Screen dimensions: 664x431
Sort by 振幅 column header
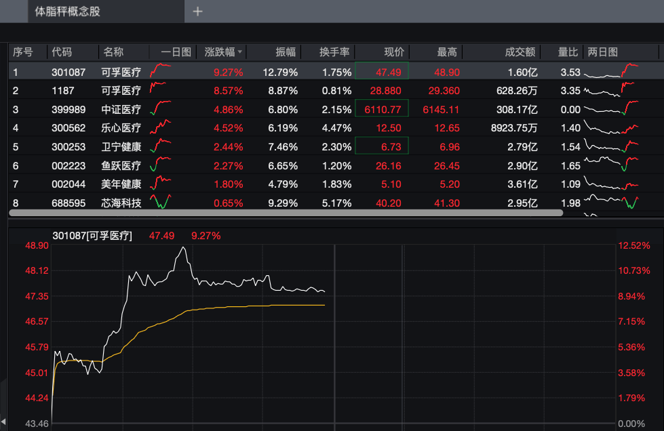point(286,52)
